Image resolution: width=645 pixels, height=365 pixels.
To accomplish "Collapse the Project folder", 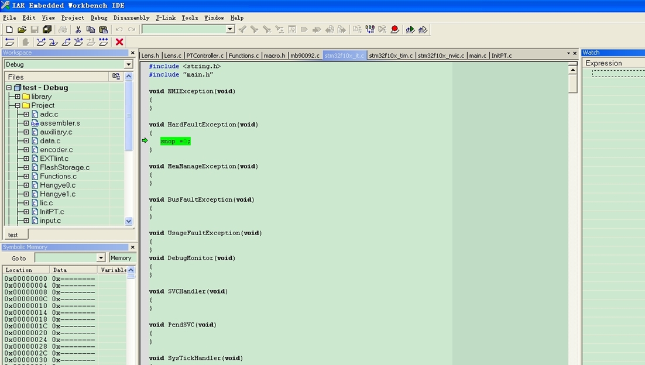I will click(x=18, y=106).
